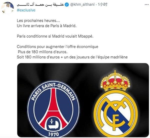Image resolution: width=150 pixels, height=138 pixels.
Task: Click the line ending with 'l'équipe madrilène'
Action: point(72,57)
